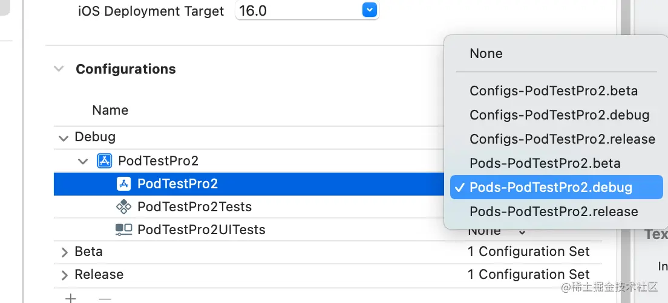This screenshot has height=303, width=668.
Task: Open the iOS Deployment Target dropdown
Action: (x=369, y=10)
